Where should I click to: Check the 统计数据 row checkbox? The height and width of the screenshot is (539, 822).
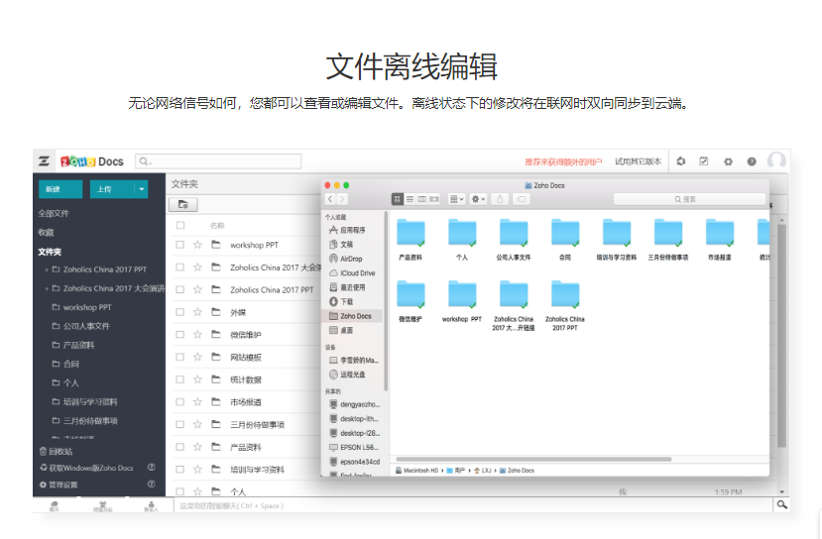point(180,379)
